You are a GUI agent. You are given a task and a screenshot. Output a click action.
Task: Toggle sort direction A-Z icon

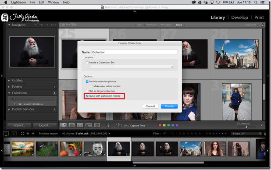(118, 125)
